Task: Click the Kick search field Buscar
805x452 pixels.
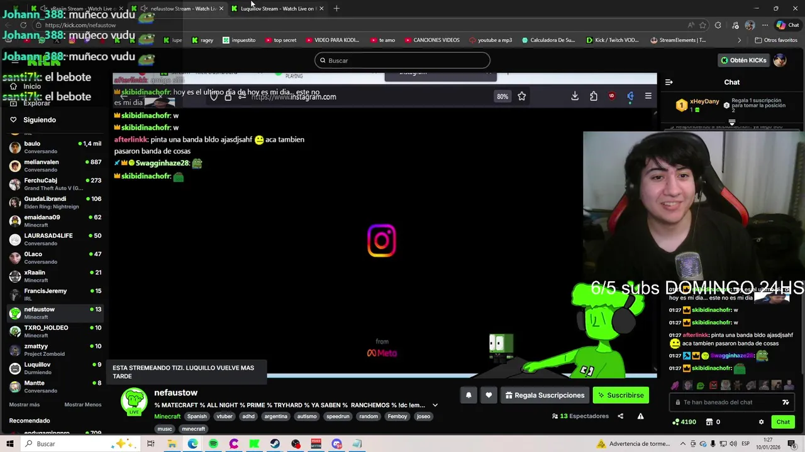Action: tap(402, 60)
